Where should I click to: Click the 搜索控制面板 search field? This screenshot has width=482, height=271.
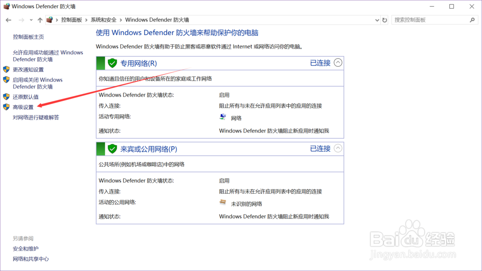430,20
